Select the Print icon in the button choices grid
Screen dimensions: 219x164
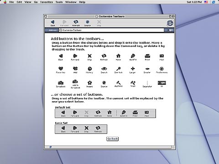[147, 57]
